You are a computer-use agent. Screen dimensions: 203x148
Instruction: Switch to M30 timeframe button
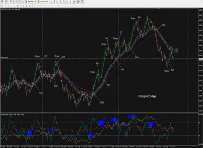click(x=43, y=6)
